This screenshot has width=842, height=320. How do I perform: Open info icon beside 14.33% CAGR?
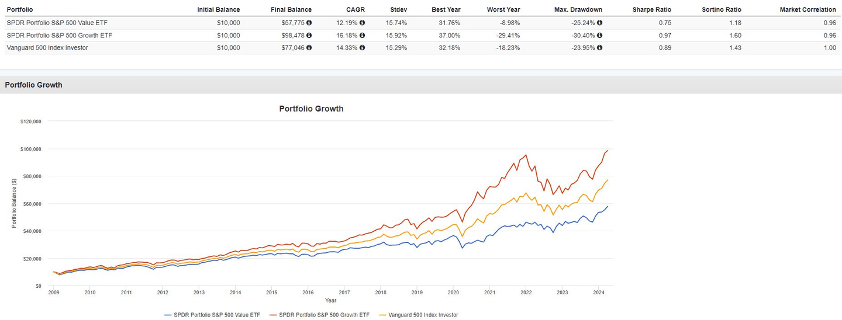(x=362, y=48)
